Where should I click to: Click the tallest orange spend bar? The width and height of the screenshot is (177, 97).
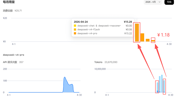137,33
